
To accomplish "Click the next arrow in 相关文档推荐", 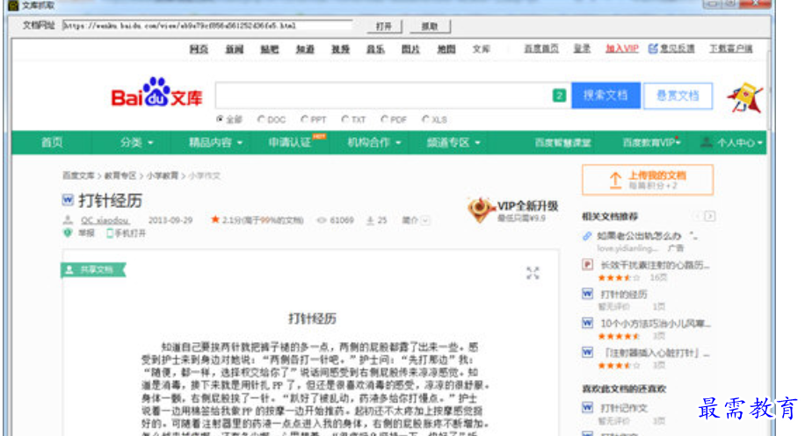I will 710,216.
